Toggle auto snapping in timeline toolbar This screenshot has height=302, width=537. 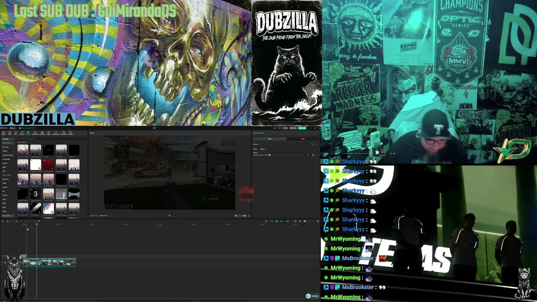tap(276, 221)
